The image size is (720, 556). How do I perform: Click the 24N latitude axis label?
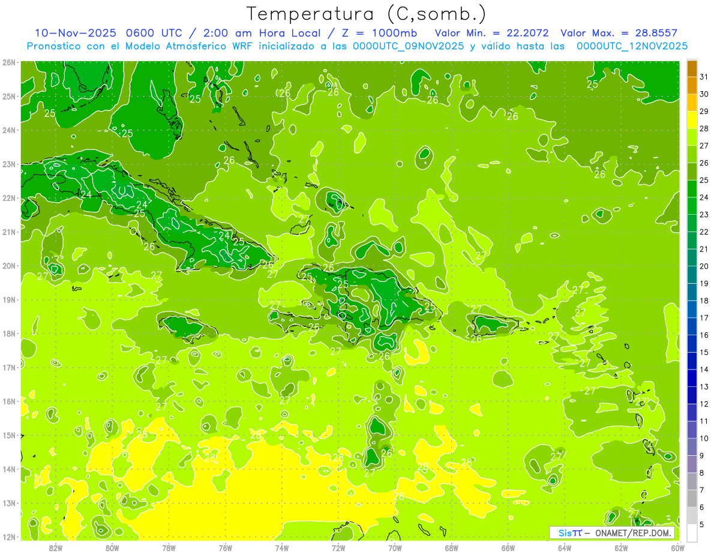[x=8, y=130]
